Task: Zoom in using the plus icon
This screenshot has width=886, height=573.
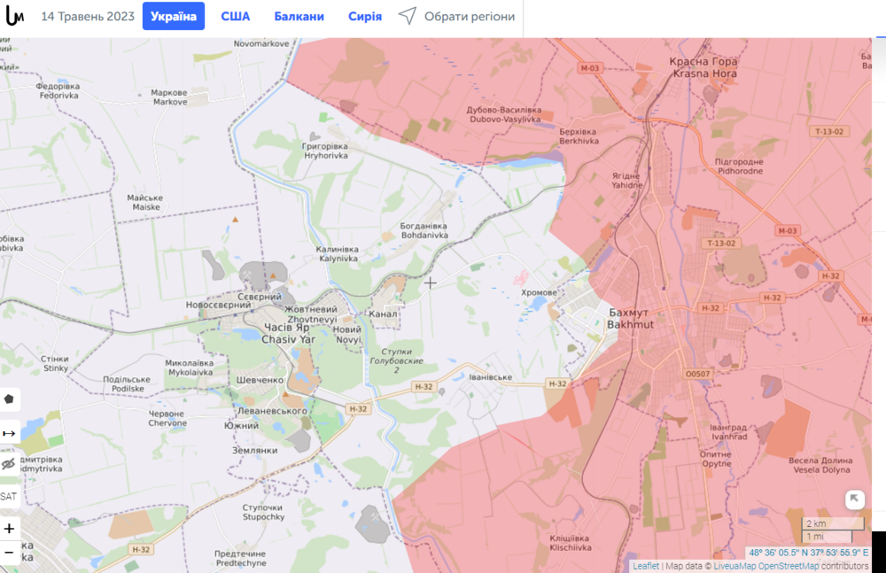Action: tap(8, 528)
